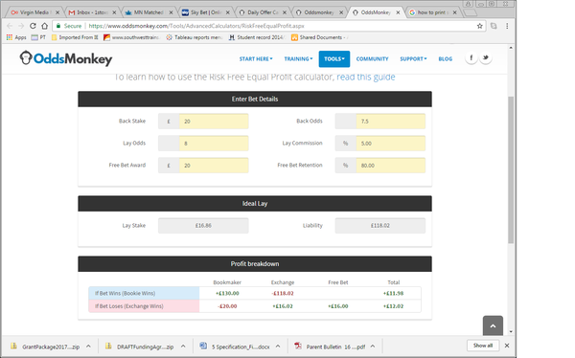The width and height of the screenshot is (575, 358).
Task: Click the extension icon beside the bookmark star
Action: click(494, 26)
